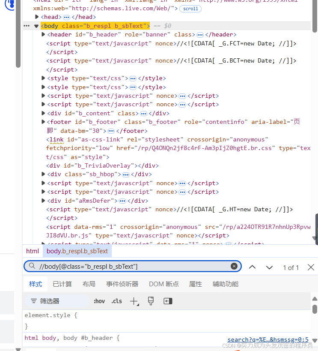Expand footer b_footer node
The width and height of the screenshot is (318, 351).
43,122
